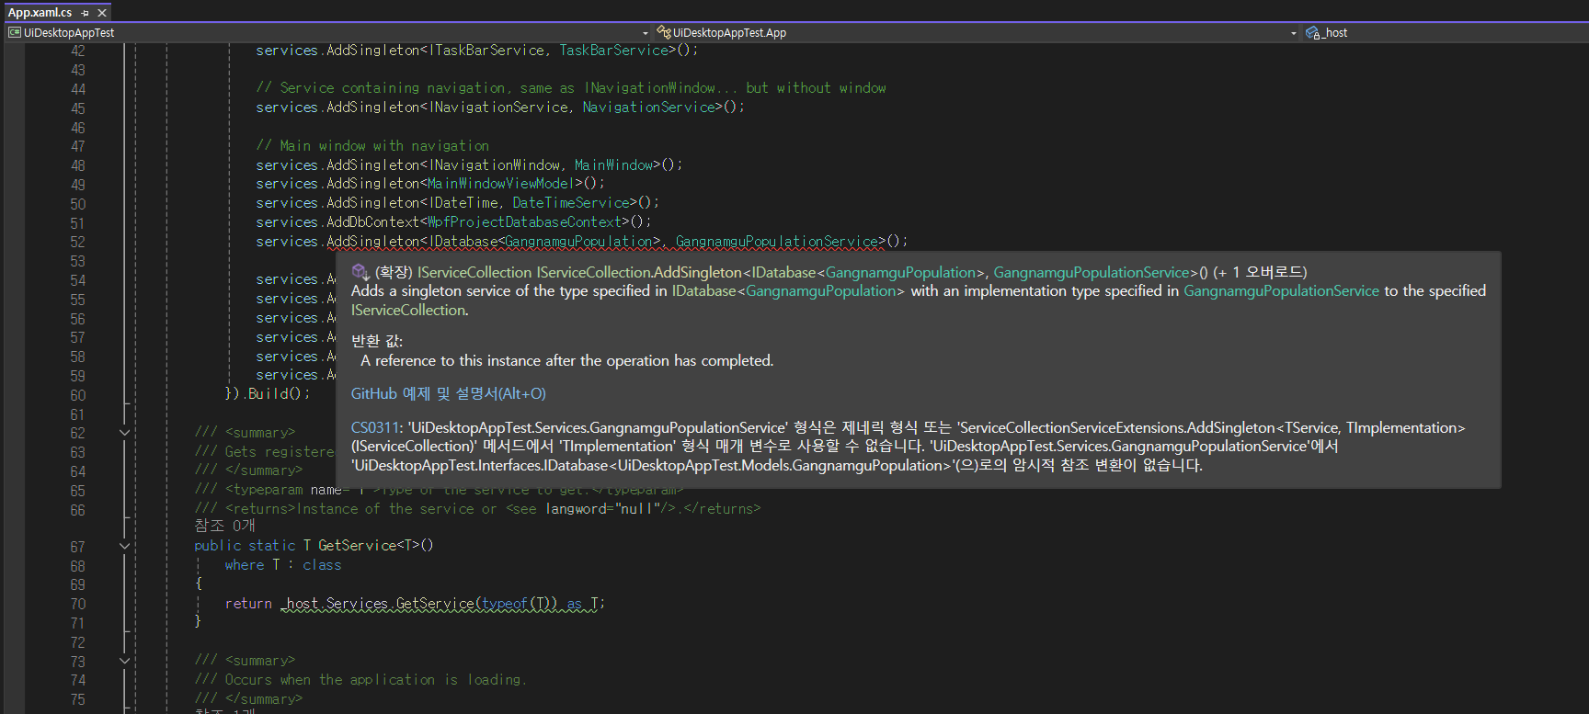Viewport: 1589px width, 714px height.
Task: Click WpfProjectDatabaseContext on line 51
Action: [x=525, y=221]
